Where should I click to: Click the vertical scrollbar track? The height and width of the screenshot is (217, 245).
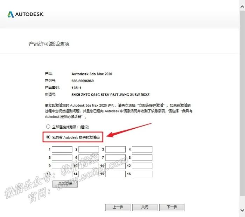tap(242, 105)
